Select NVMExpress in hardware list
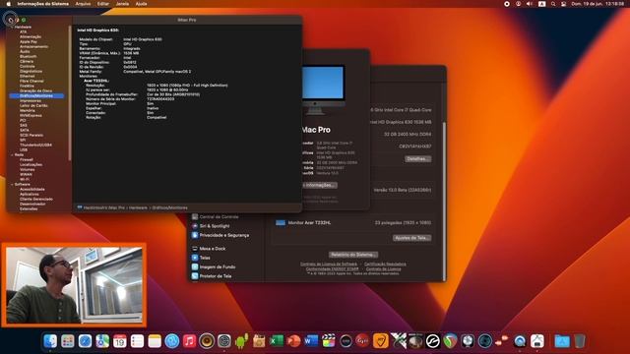The height and width of the screenshot is (354, 630). 31,116
